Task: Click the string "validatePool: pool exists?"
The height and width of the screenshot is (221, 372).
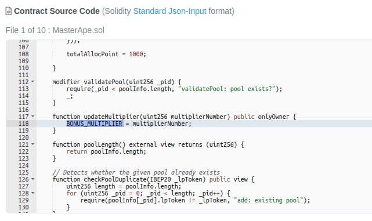Action: click(x=227, y=89)
